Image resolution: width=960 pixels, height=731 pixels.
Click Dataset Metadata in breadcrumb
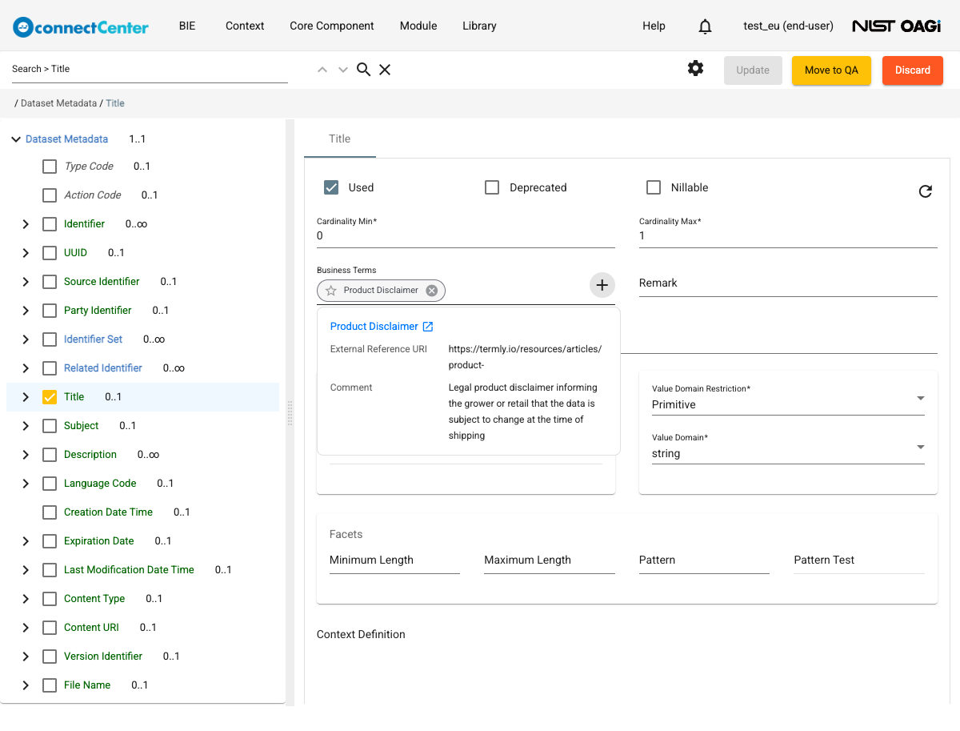coord(58,103)
